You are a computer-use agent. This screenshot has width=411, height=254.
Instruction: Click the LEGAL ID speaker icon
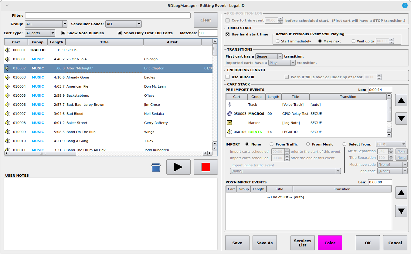click(x=229, y=132)
